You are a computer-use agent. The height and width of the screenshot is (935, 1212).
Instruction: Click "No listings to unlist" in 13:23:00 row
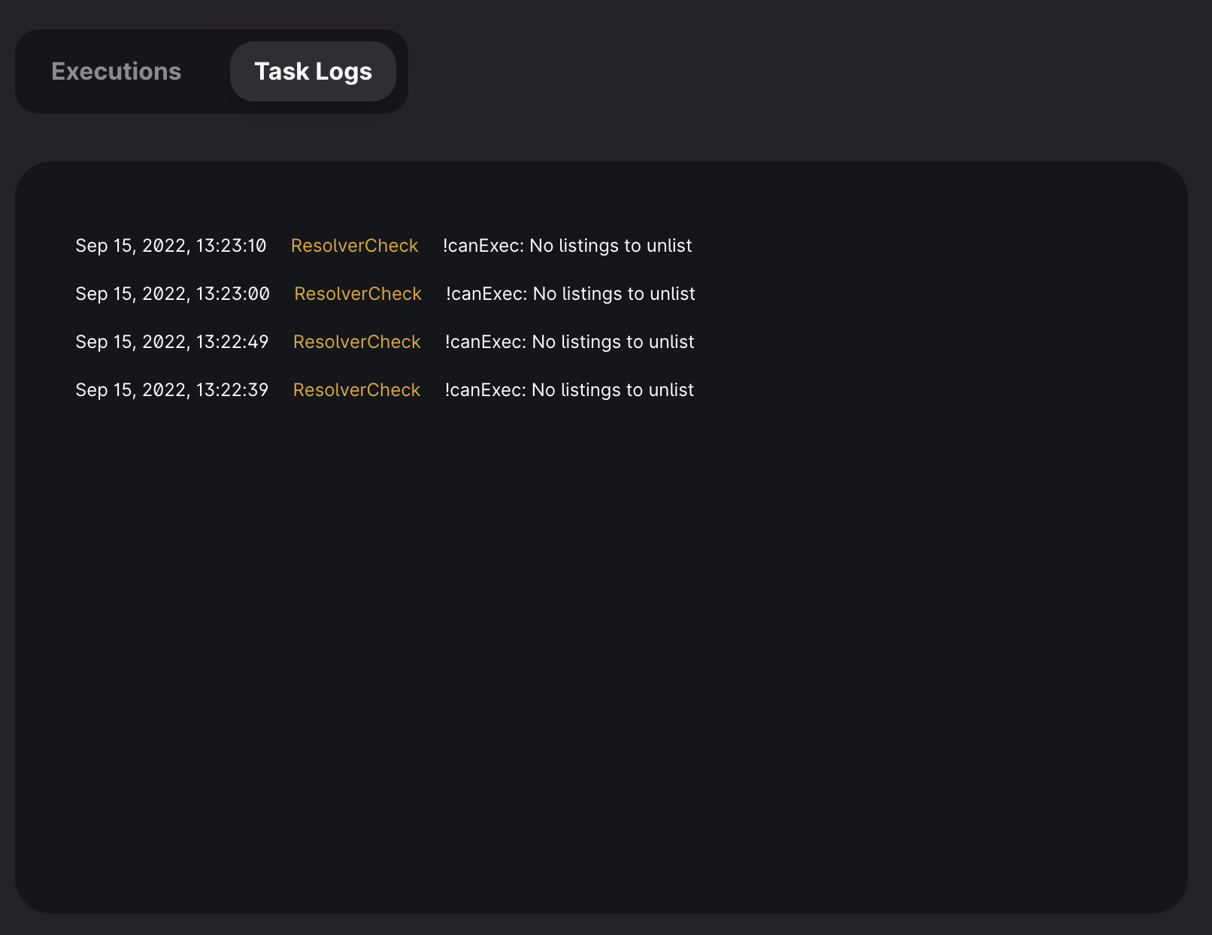[x=614, y=294]
